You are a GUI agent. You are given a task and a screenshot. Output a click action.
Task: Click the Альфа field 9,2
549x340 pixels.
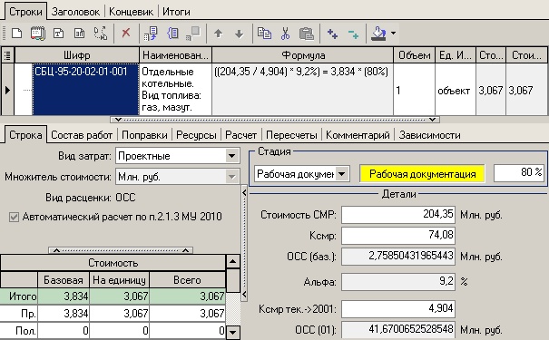coord(398,282)
